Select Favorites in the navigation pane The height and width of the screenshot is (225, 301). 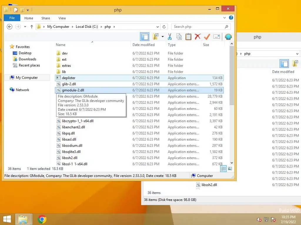23,47
